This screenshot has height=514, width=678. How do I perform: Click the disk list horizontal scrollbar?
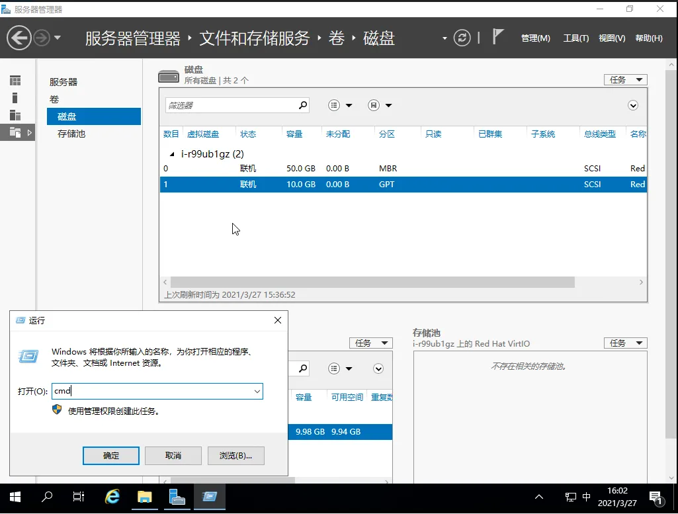[370, 282]
